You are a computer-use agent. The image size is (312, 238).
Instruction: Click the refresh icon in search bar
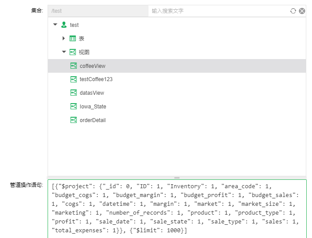coord(293,11)
